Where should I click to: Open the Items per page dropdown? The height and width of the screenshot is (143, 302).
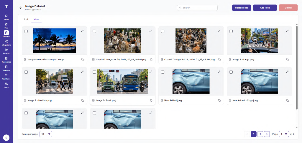(46, 134)
